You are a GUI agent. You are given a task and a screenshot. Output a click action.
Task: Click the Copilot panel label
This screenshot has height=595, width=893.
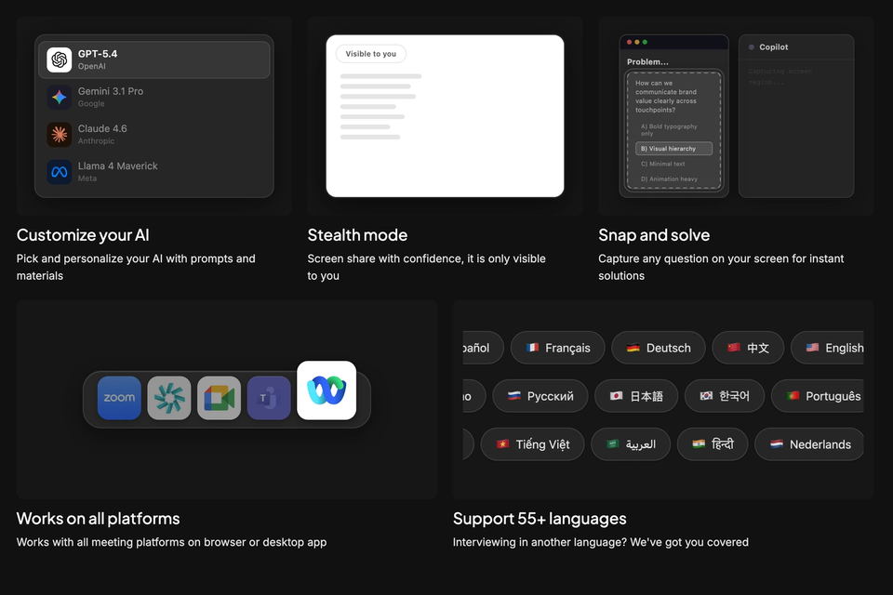773,47
